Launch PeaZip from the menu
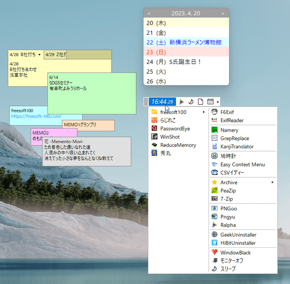 point(228,191)
